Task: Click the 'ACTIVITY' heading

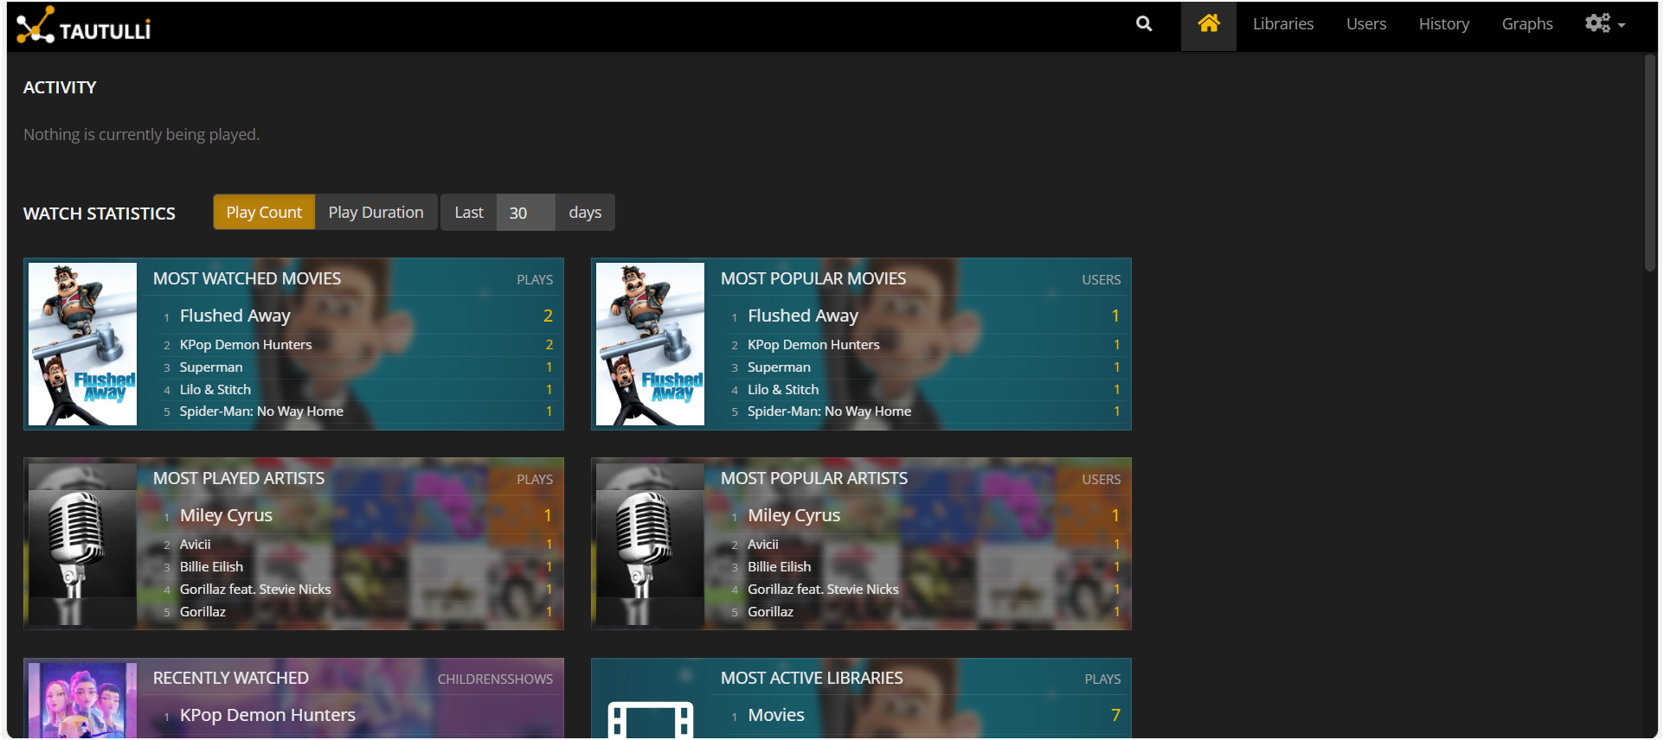Action: click(60, 87)
